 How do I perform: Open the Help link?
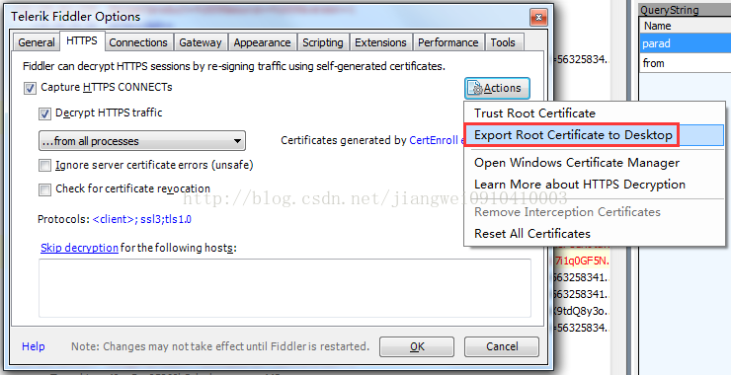(34, 346)
